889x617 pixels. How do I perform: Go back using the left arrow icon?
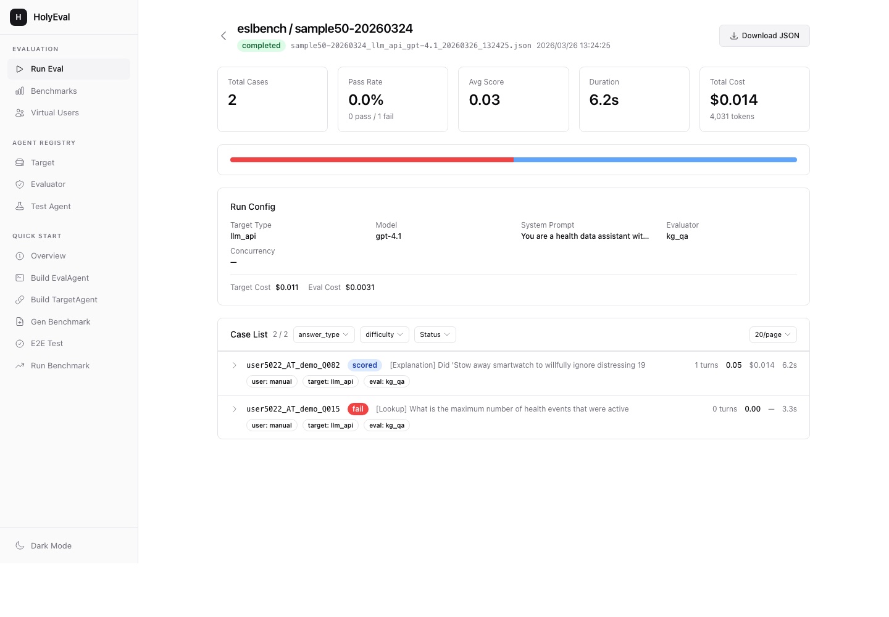223,36
